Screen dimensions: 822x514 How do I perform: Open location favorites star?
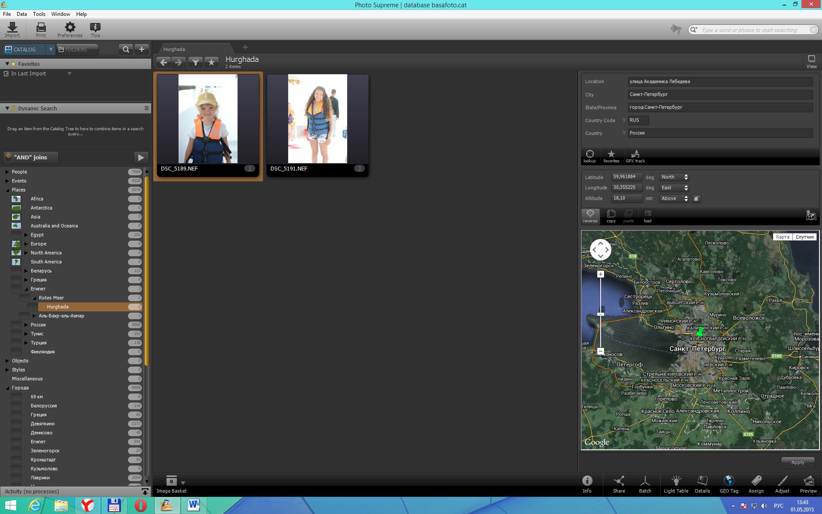pos(611,156)
